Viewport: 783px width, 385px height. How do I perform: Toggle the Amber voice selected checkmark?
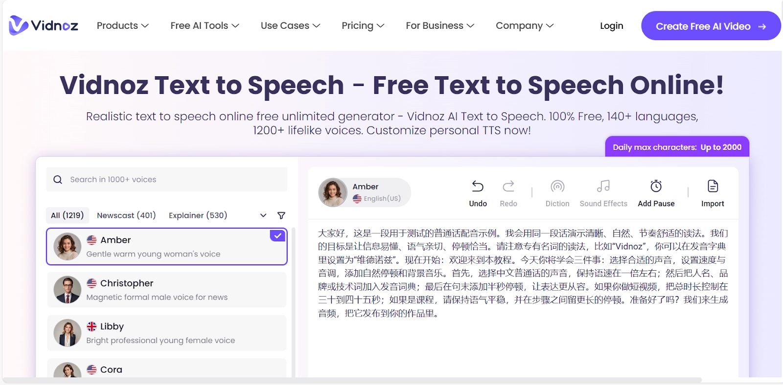pos(277,235)
